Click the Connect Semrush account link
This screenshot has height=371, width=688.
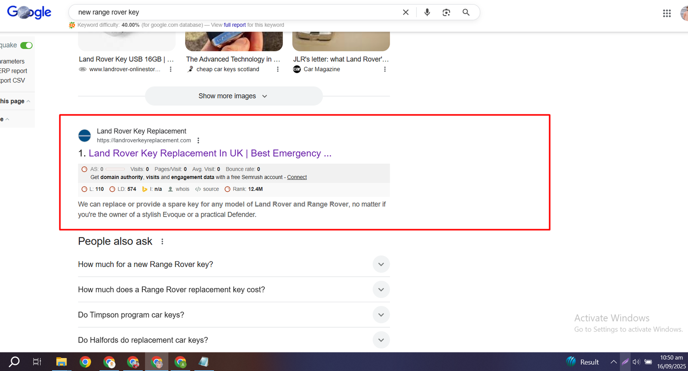point(297,177)
